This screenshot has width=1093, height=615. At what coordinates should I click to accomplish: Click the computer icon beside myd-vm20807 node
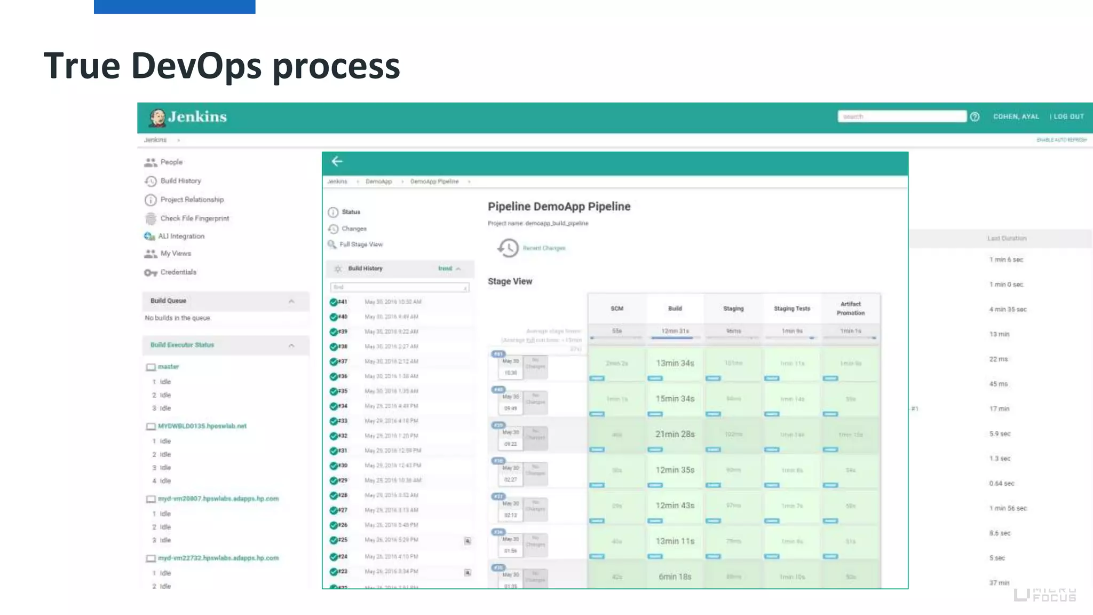[151, 499]
